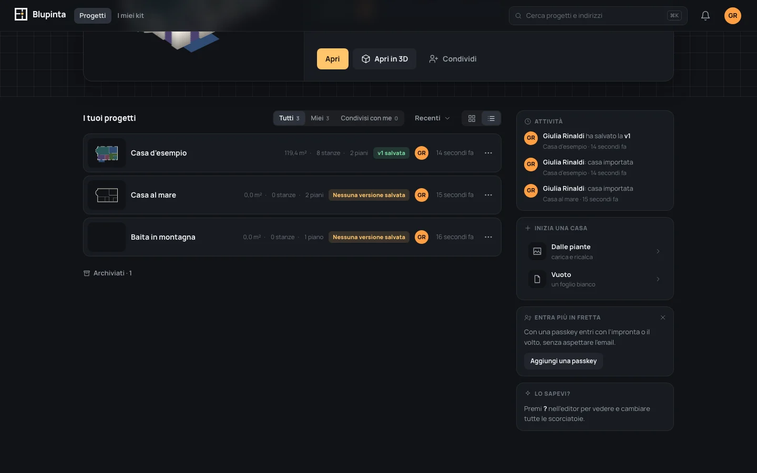Click the Condividi button
Viewport: 757px width, 473px height.
coord(453,59)
